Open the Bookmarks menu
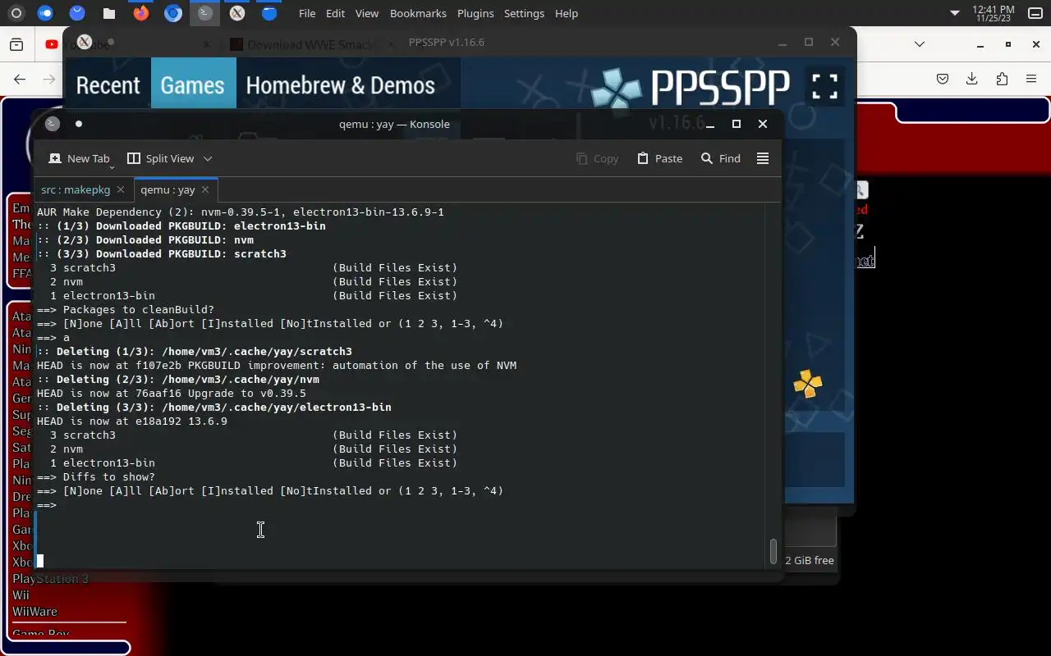1051x656 pixels. (418, 13)
